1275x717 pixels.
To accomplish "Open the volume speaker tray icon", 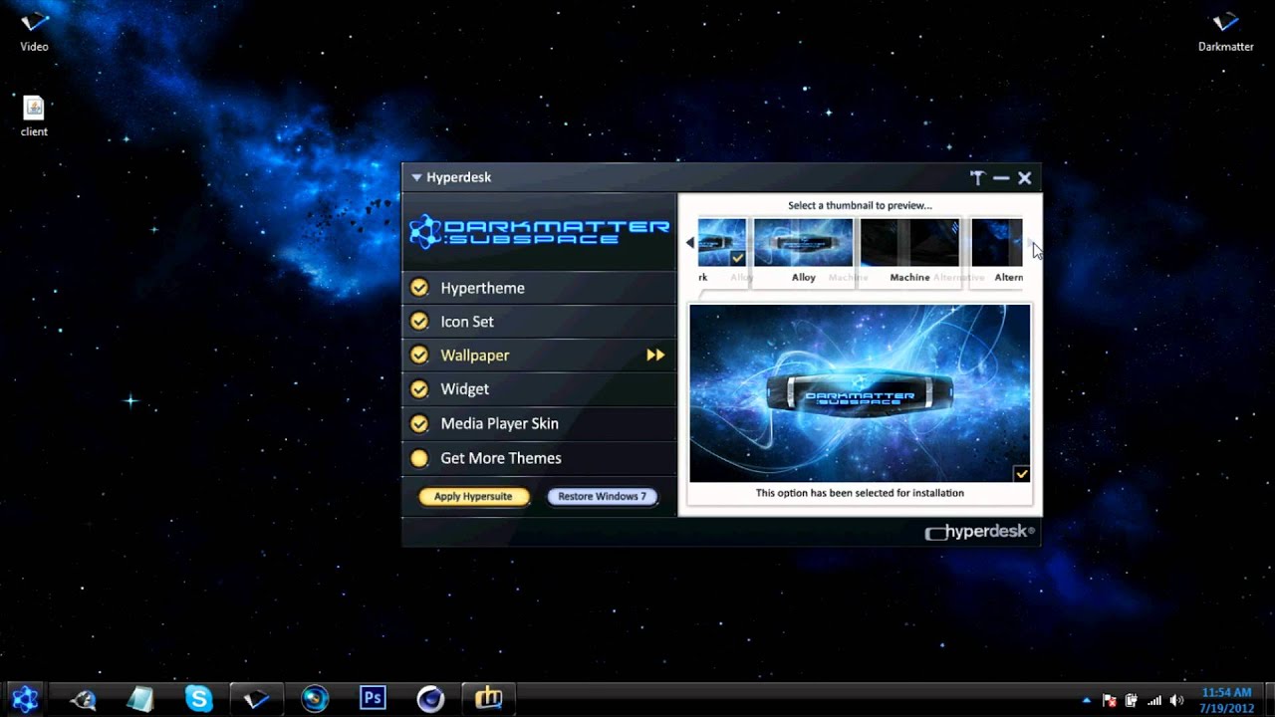I will click(1176, 700).
